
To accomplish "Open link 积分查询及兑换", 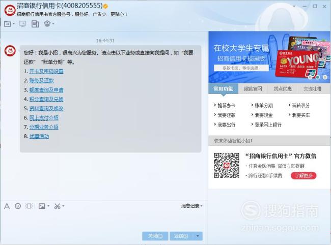I will (46, 99).
